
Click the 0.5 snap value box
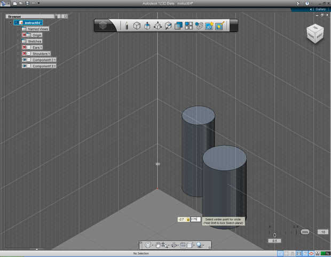click(x=274, y=241)
